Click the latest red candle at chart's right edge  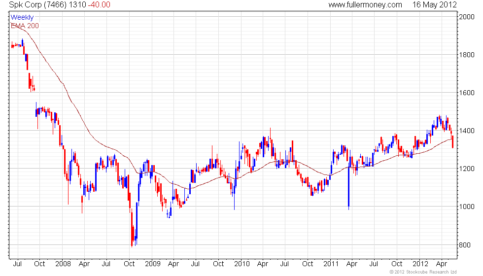pos(452,142)
